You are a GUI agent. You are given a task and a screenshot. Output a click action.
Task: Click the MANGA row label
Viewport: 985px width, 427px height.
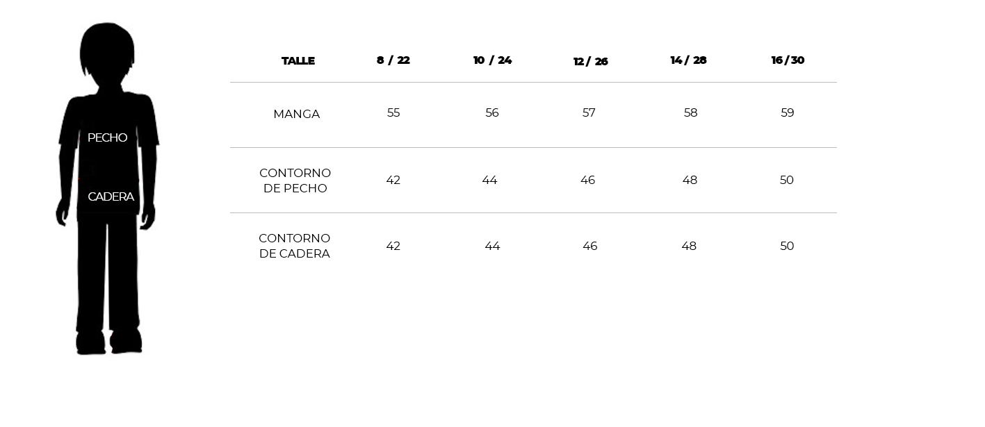(296, 114)
